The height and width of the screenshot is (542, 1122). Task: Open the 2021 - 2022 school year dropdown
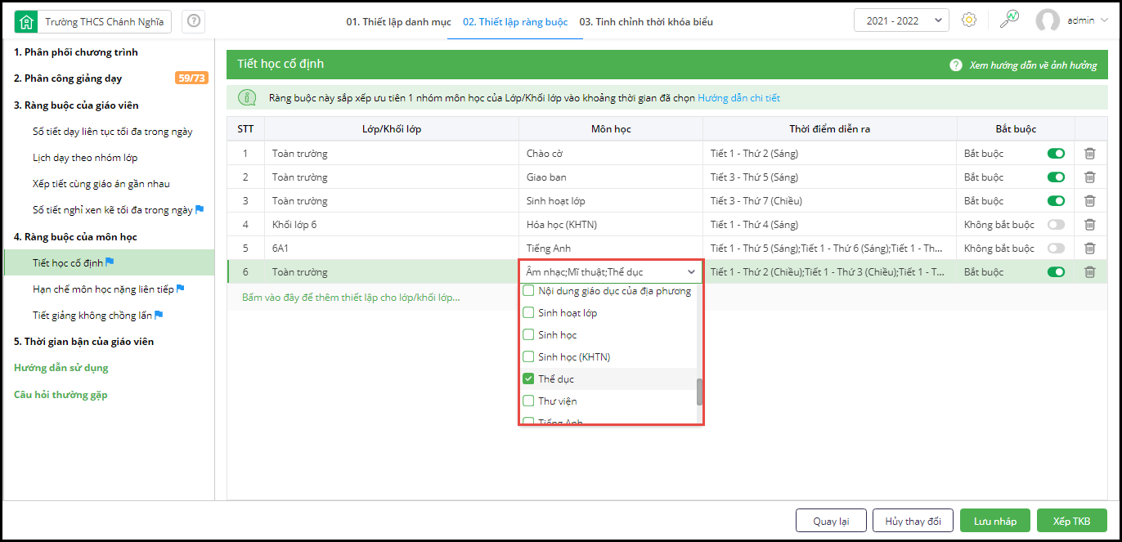pos(901,20)
